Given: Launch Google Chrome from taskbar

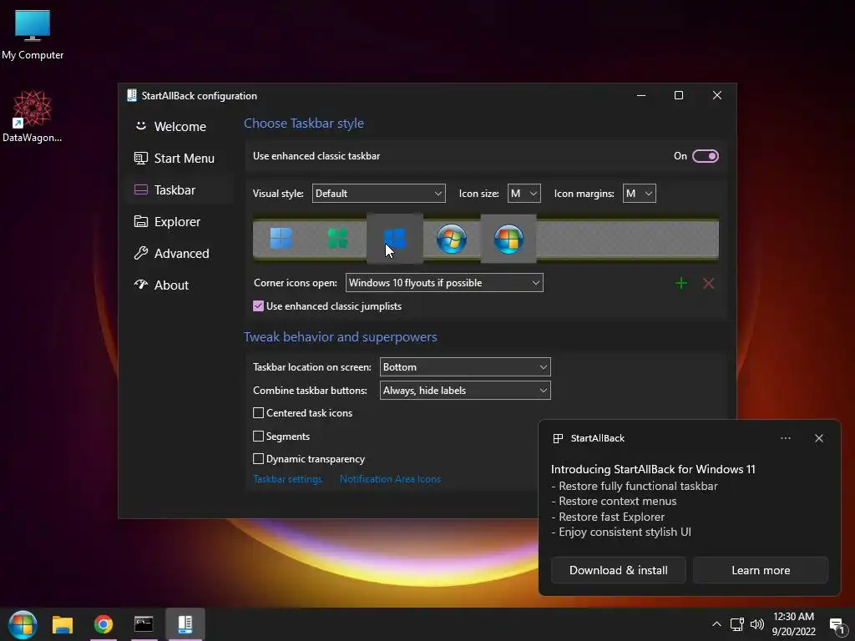Looking at the screenshot, I should click(x=103, y=624).
